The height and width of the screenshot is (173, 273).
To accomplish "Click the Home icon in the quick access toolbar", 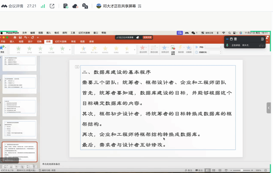I will pos(15,37).
